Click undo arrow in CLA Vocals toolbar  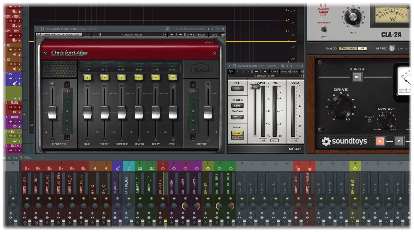pyautogui.click(x=87, y=35)
